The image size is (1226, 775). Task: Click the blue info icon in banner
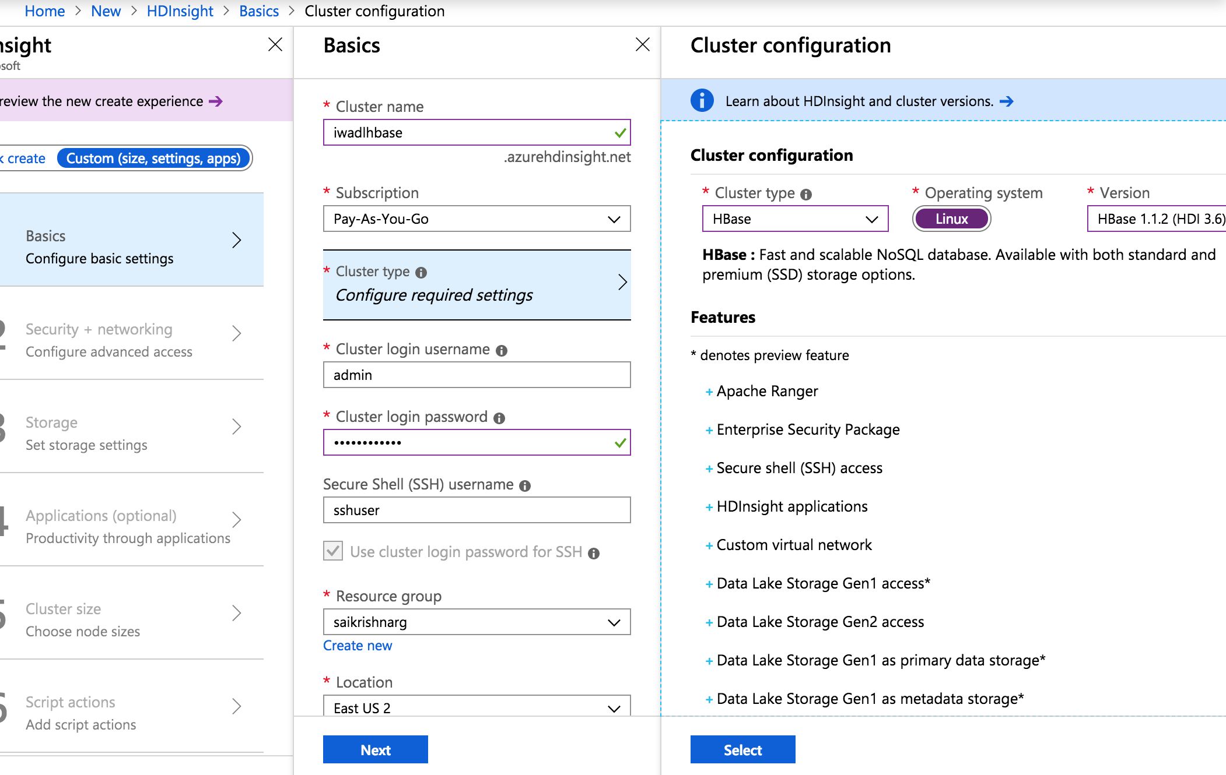pyautogui.click(x=702, y=100)
